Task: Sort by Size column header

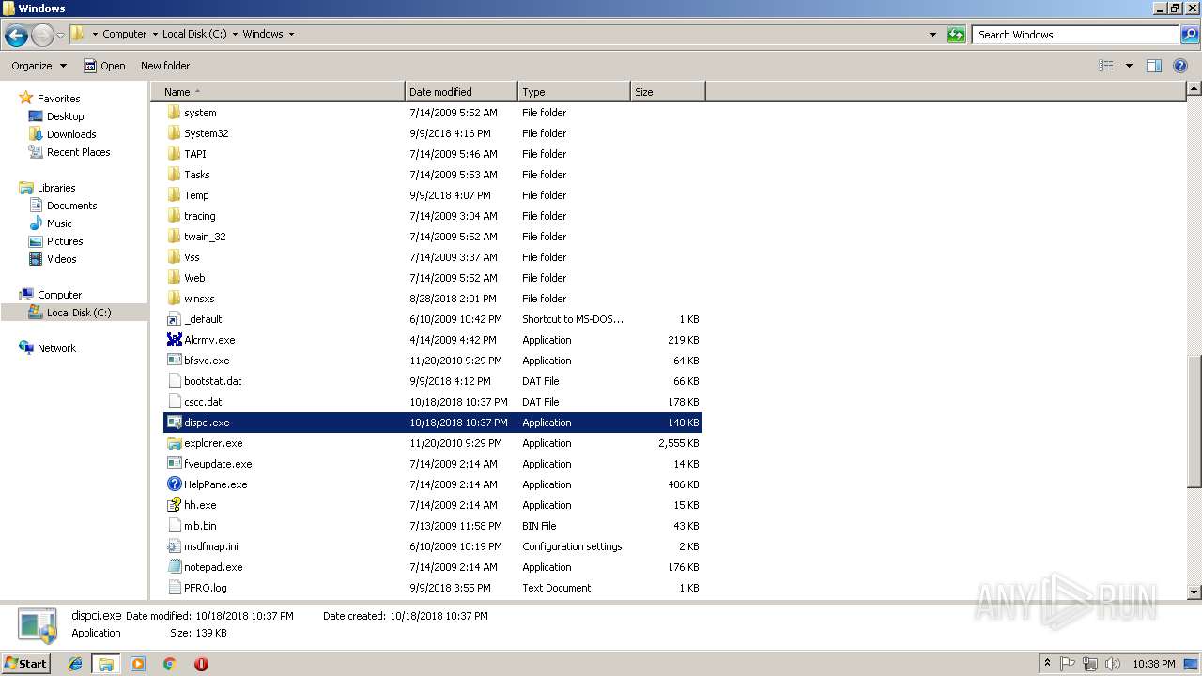Action: pos(668,92)
